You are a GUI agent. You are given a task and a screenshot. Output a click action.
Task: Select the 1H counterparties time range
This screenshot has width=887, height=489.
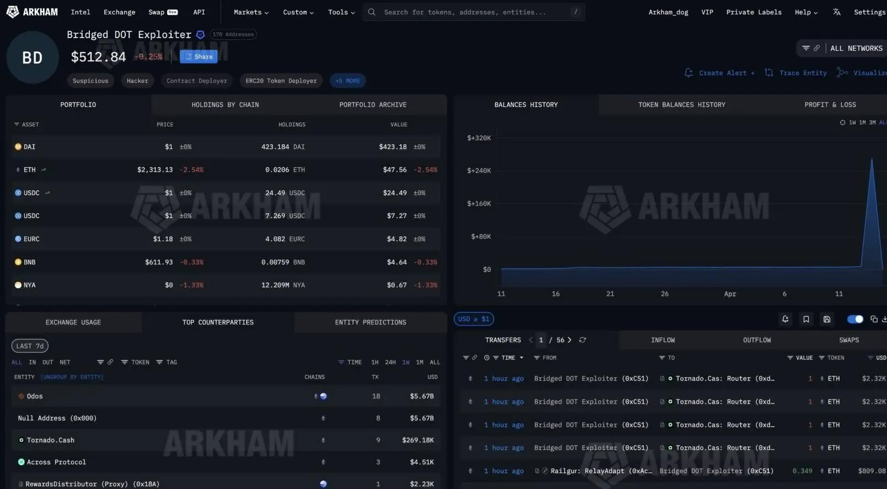(x=375, y=362)
